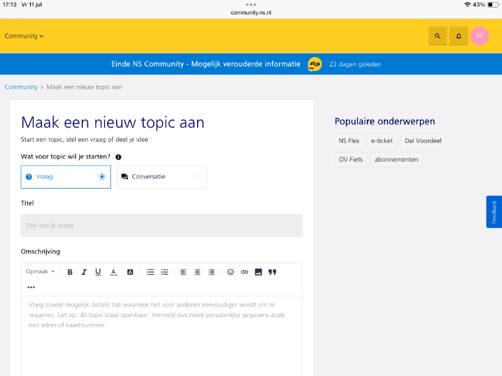This screenshot has width=502, height=376.
Task: Add an image to the description
Action: coord(259,272)
